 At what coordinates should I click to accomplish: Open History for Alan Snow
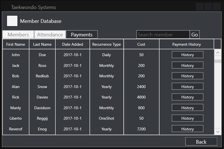click(187, 87)
